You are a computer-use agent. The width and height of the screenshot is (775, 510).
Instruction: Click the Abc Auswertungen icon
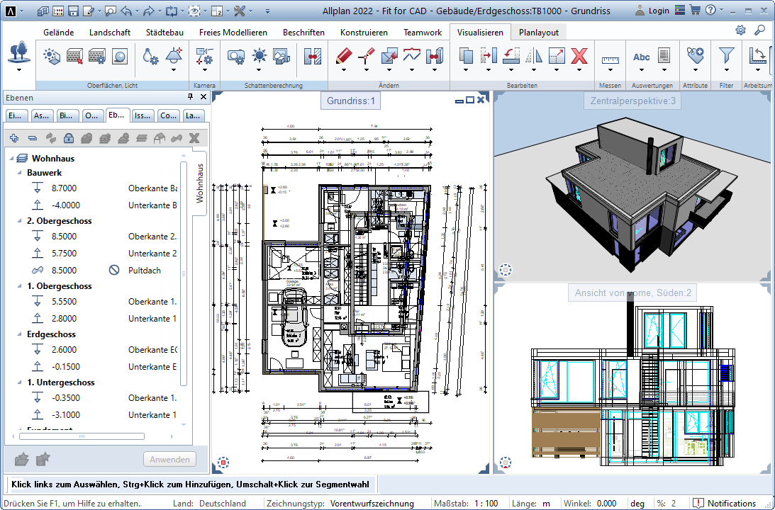pos(642,57)
